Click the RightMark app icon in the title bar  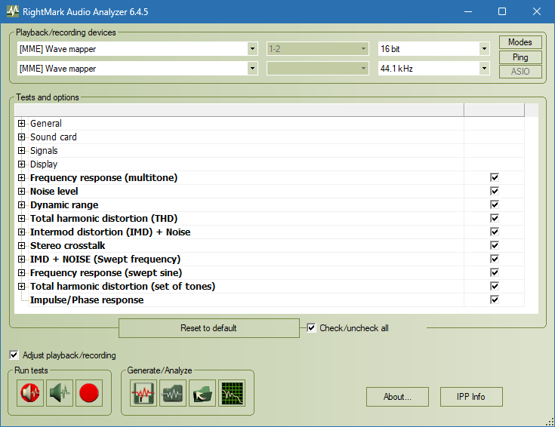(x=13, y=11)
